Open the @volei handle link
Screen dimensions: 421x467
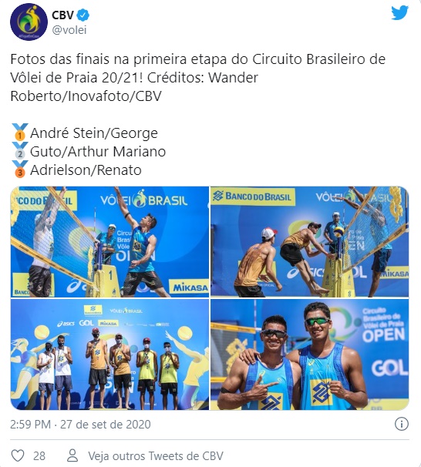pyautogui.click(x=69, y=30)
